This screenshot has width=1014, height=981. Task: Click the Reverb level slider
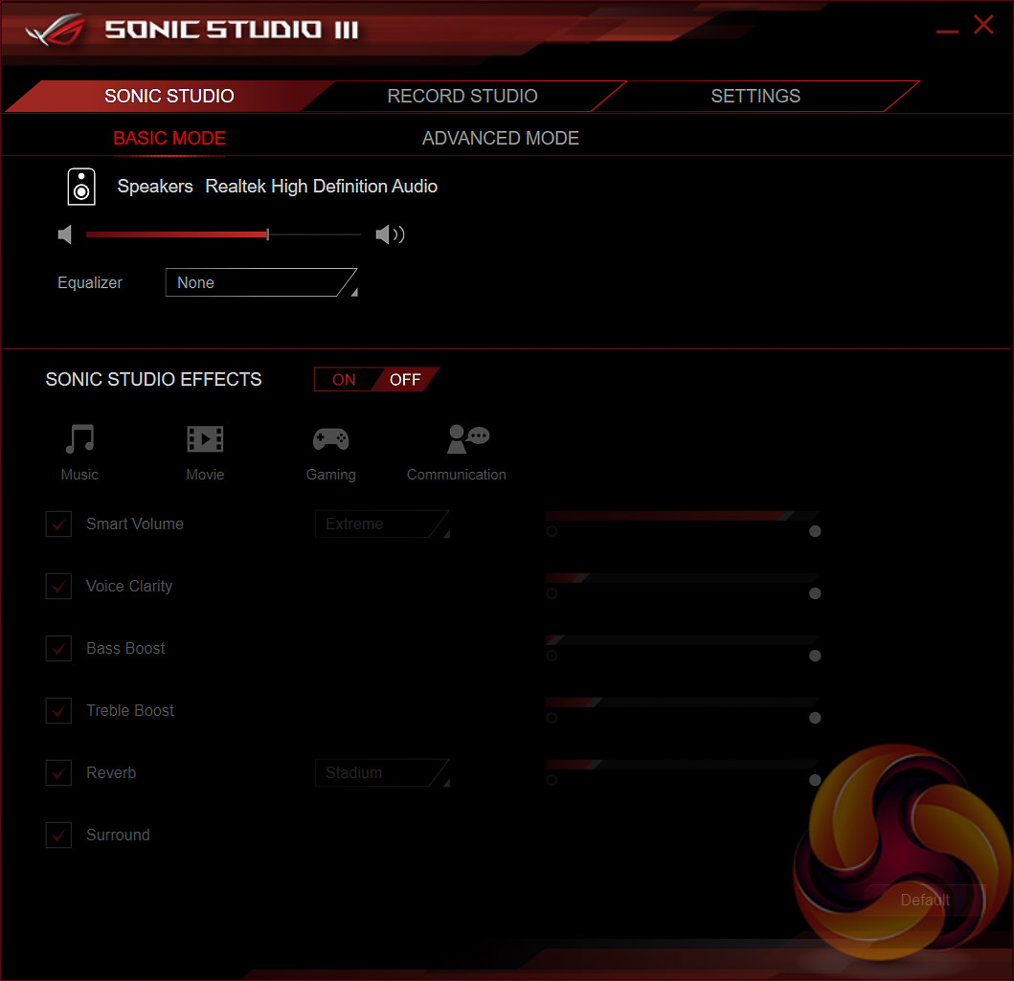683,764
